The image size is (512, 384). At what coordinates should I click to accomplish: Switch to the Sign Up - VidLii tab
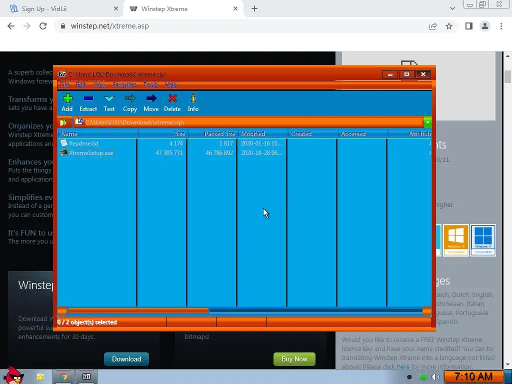pos(62,9)
